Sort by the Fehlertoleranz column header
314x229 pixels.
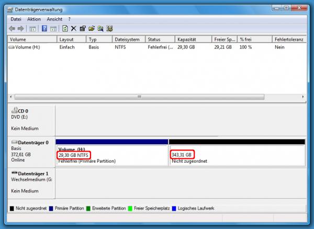click(x=289, y=40)
